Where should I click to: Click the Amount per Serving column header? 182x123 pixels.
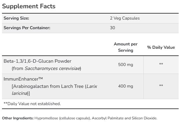click(126, 47)
